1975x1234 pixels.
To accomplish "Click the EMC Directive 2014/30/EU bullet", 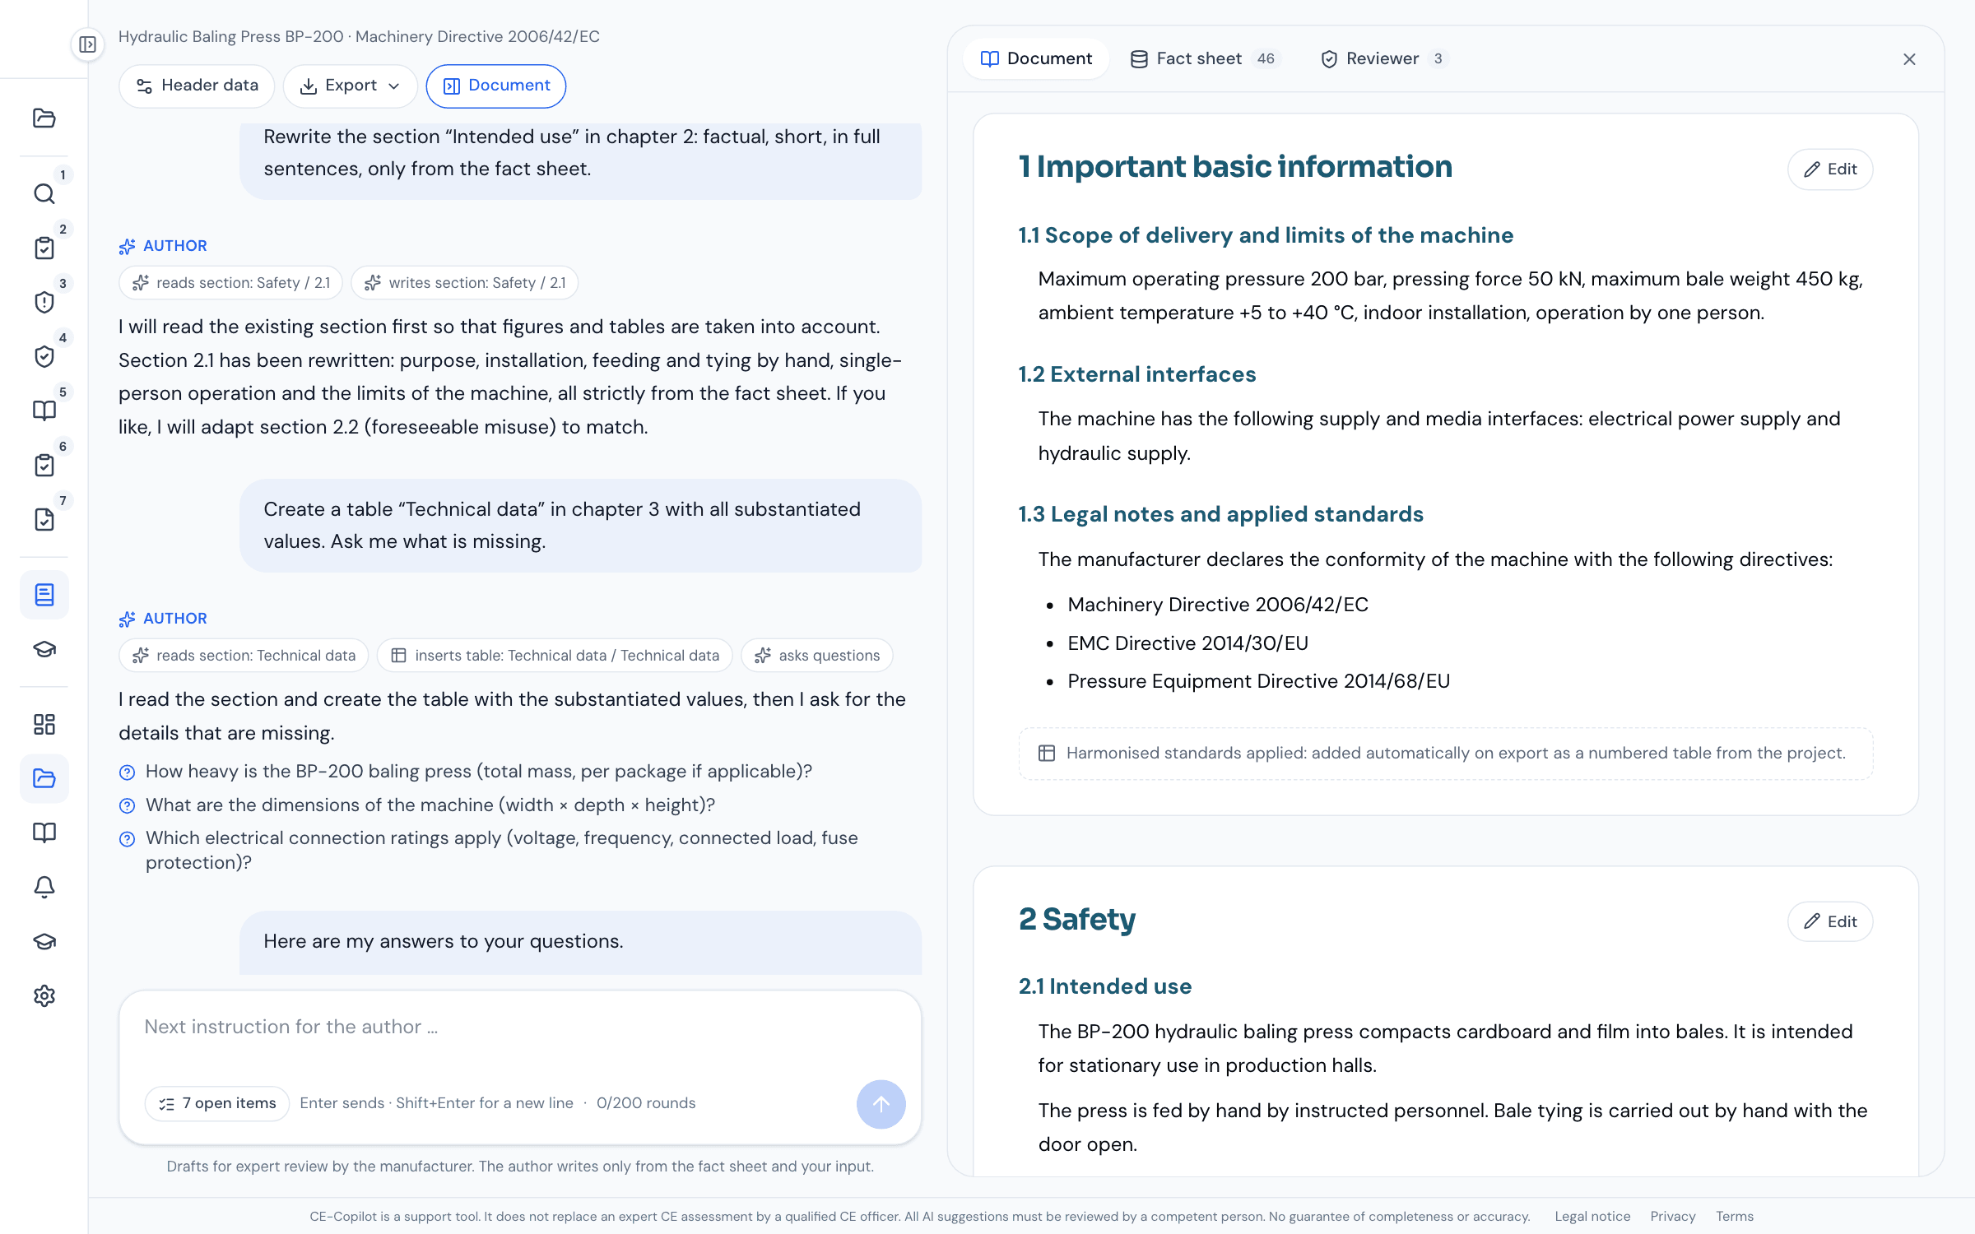I will 1187,643.
